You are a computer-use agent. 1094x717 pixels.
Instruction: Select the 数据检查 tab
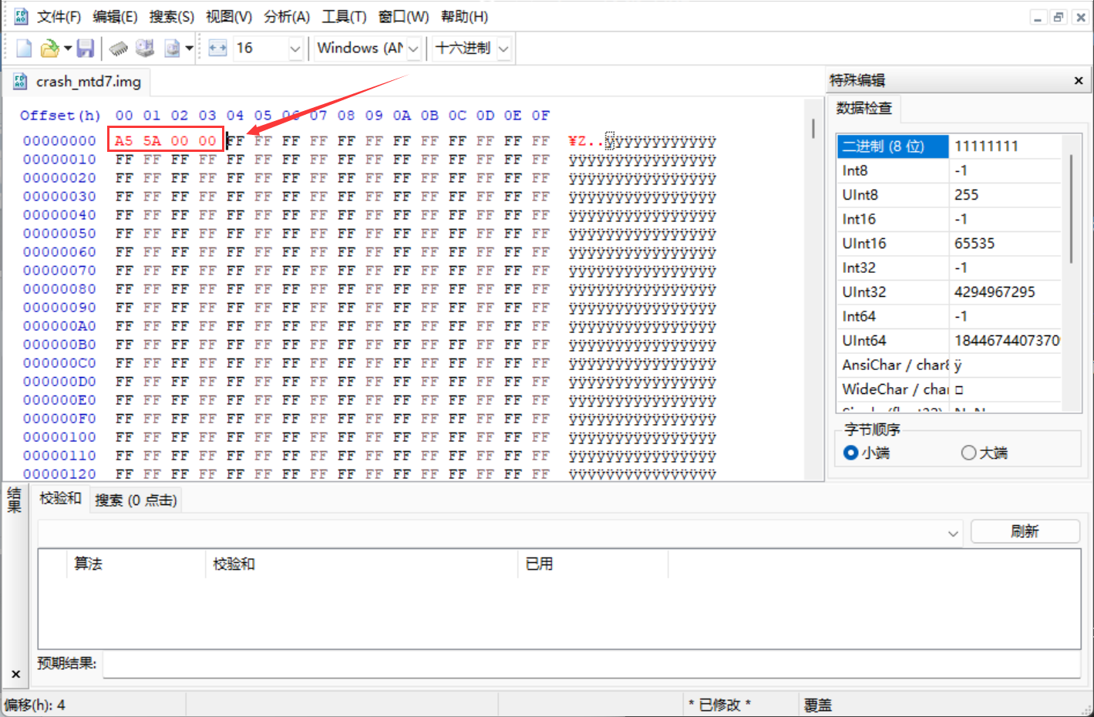pos(863,108)
